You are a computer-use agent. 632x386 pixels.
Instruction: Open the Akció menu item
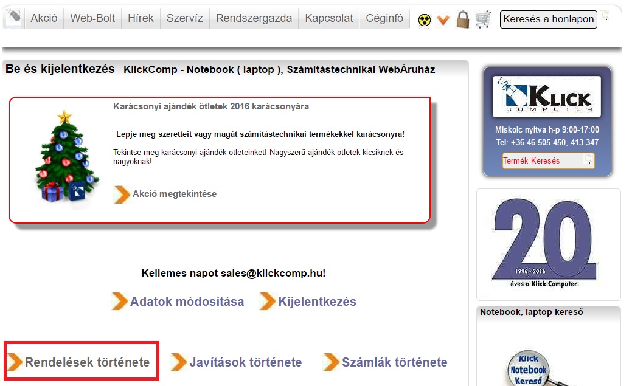44,18
